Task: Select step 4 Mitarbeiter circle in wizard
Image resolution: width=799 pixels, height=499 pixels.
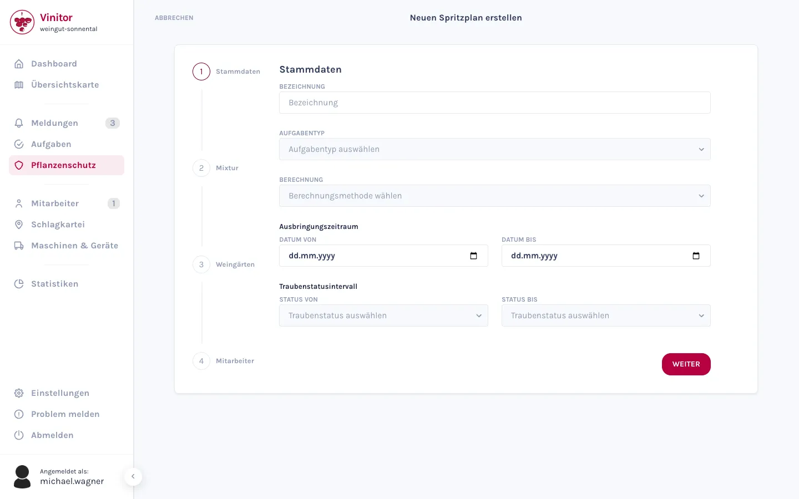Action: [x=201, y=361]
